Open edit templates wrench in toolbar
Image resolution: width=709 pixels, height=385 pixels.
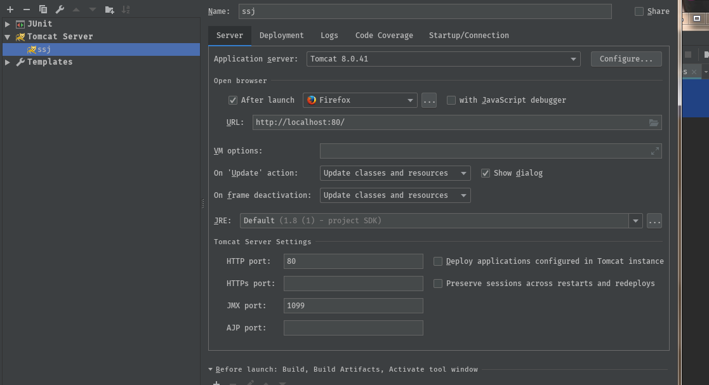tap(60, 10)
